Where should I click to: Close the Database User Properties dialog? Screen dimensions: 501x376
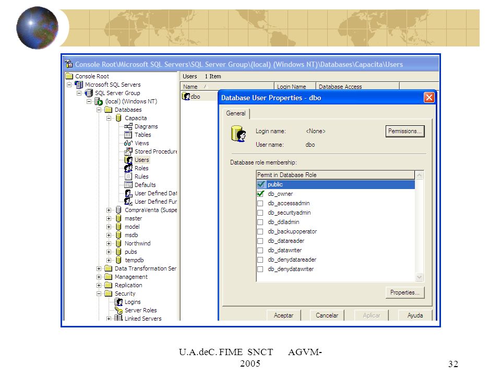[x=429, y=98]
